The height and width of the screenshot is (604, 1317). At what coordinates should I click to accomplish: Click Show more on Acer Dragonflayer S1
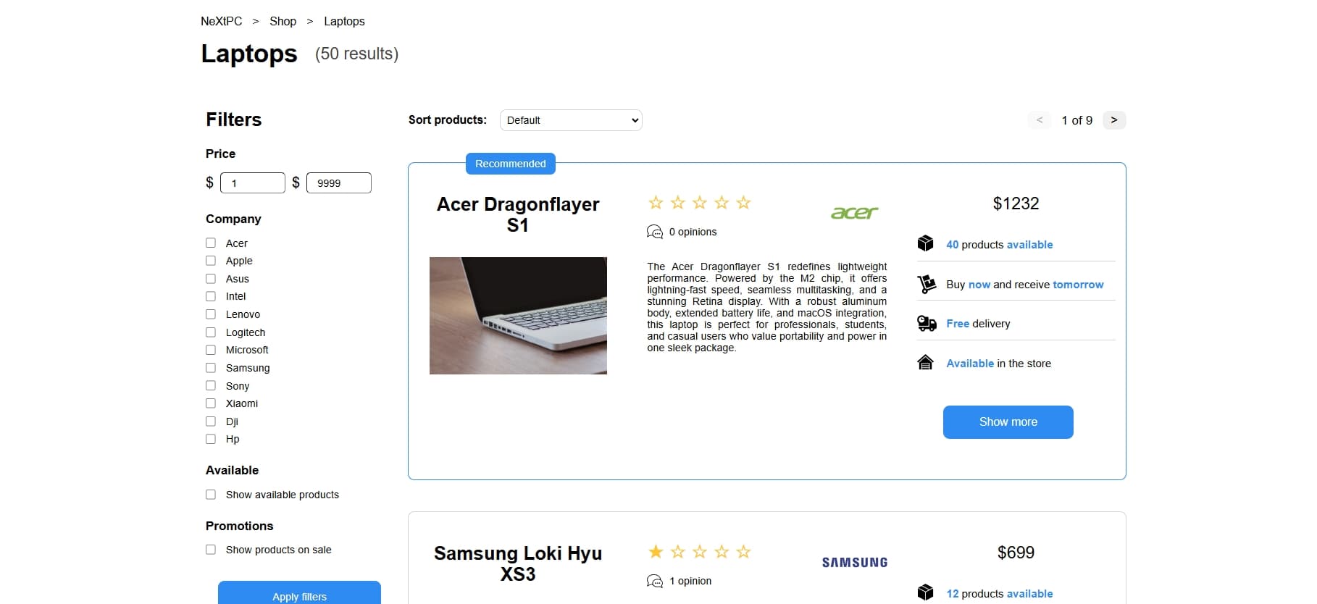(1008, 421)
